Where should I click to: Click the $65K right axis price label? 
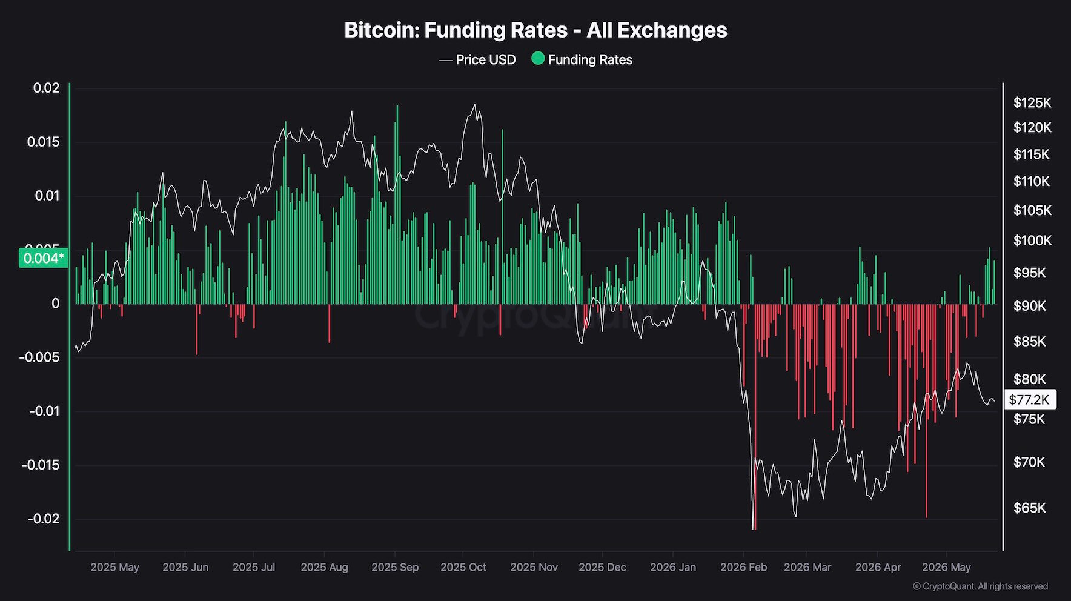[x=1030, y=508]
